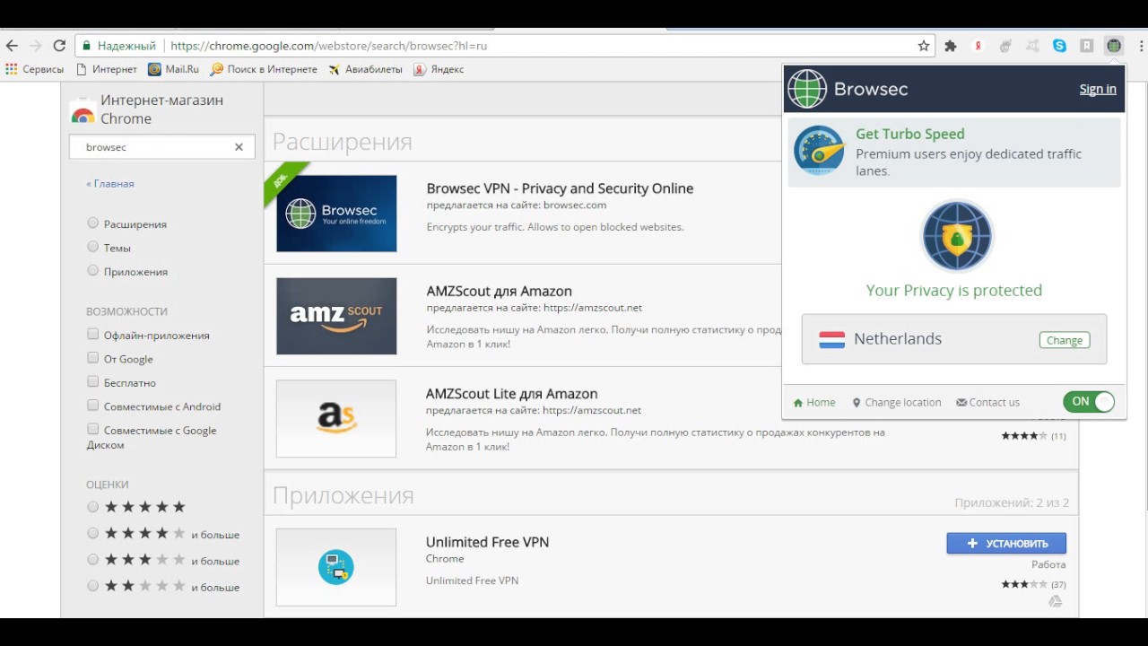Click the Turbo Speed gauge icon

click(819, 151)
